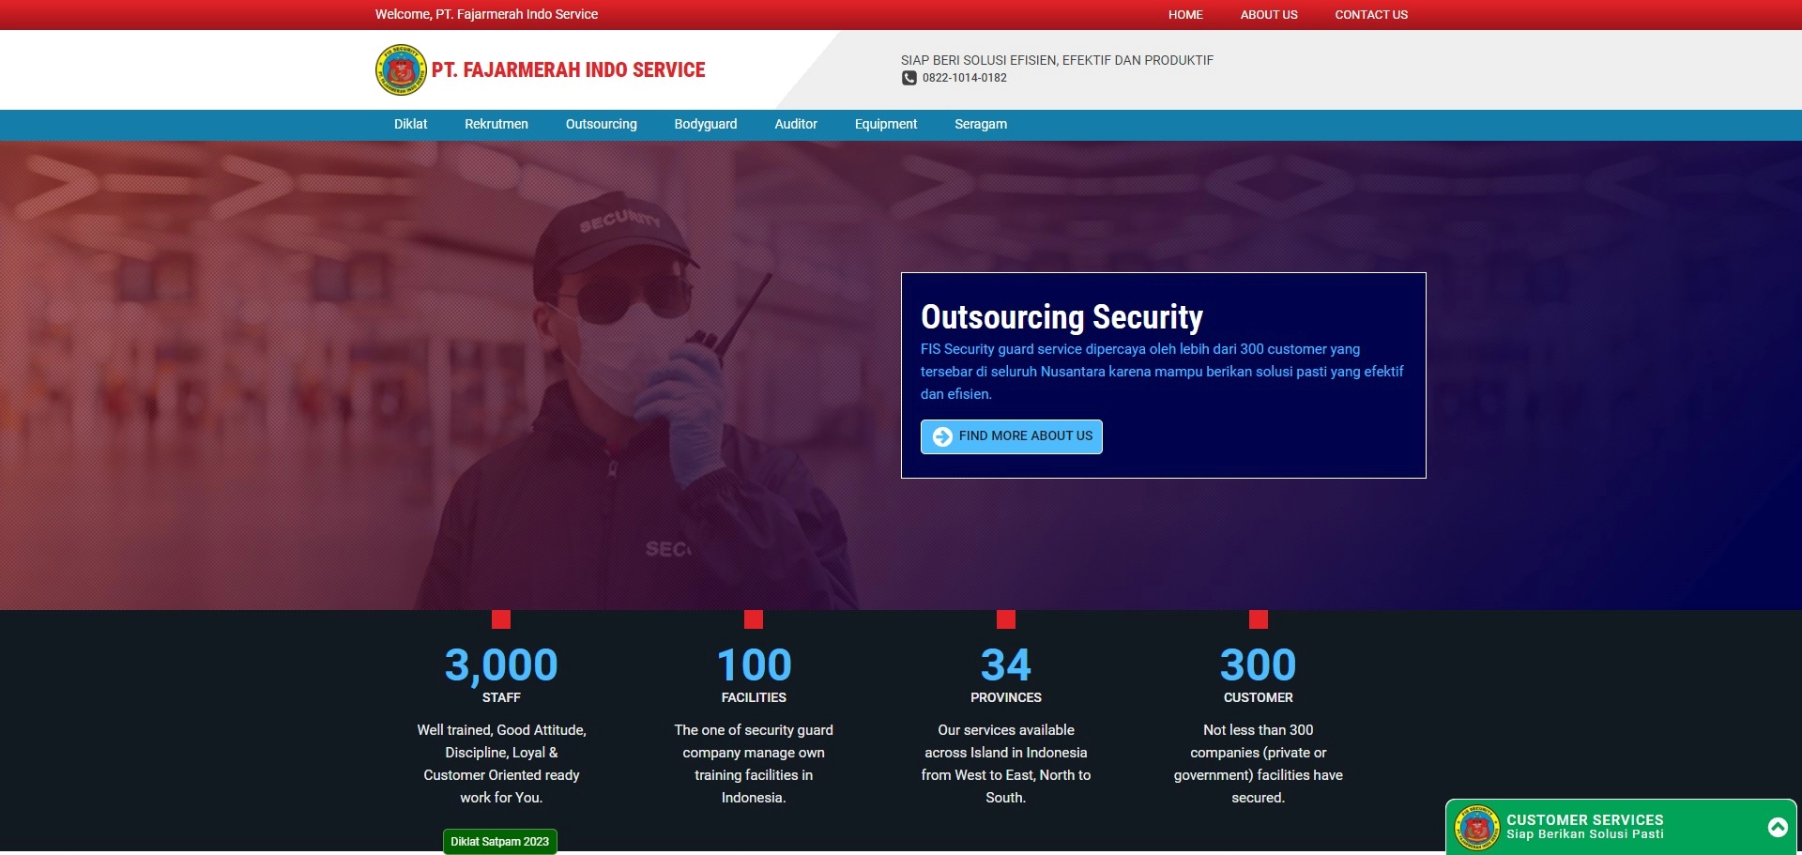
Task: Go to the Outsourcing section
Action: click(602, 124)
